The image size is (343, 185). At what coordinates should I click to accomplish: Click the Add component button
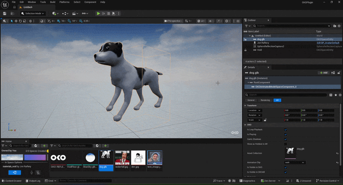324,73
